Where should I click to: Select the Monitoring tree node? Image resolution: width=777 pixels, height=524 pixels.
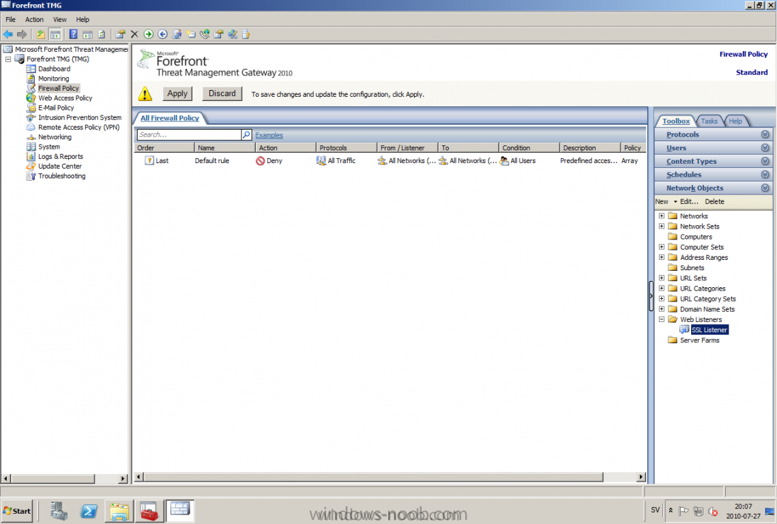pos(53,78)
